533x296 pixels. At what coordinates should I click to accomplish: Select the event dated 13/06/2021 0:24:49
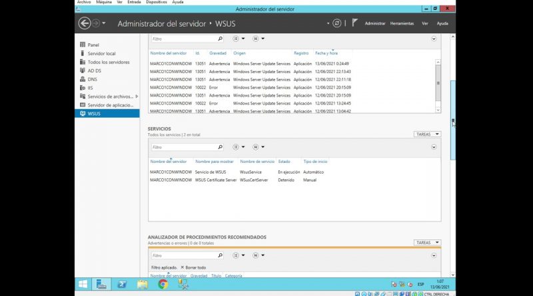click(x=292, y=63)
